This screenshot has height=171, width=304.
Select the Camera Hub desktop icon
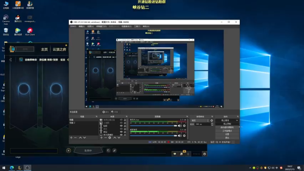tap(6, 20)
